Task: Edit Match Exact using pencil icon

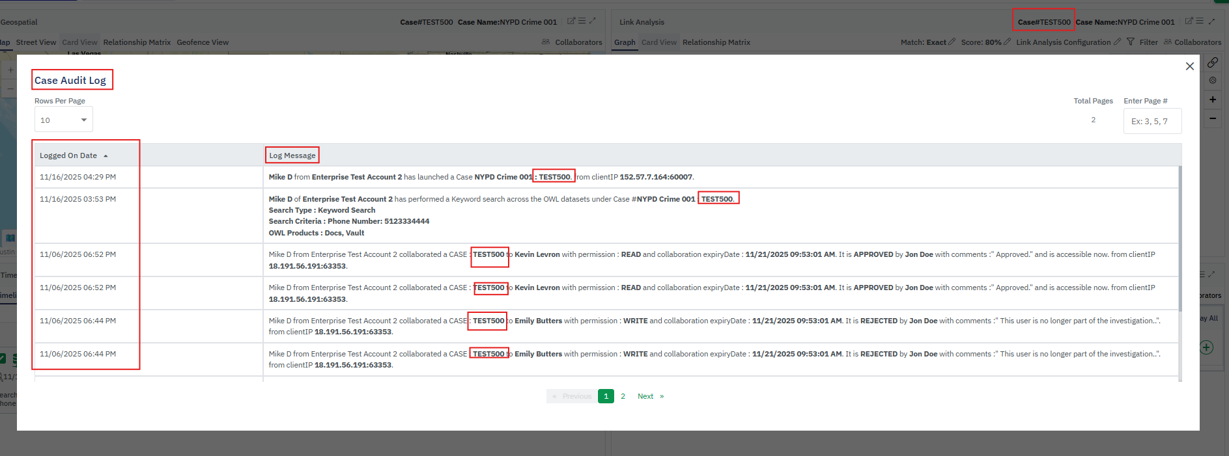Action: [952, 42]
